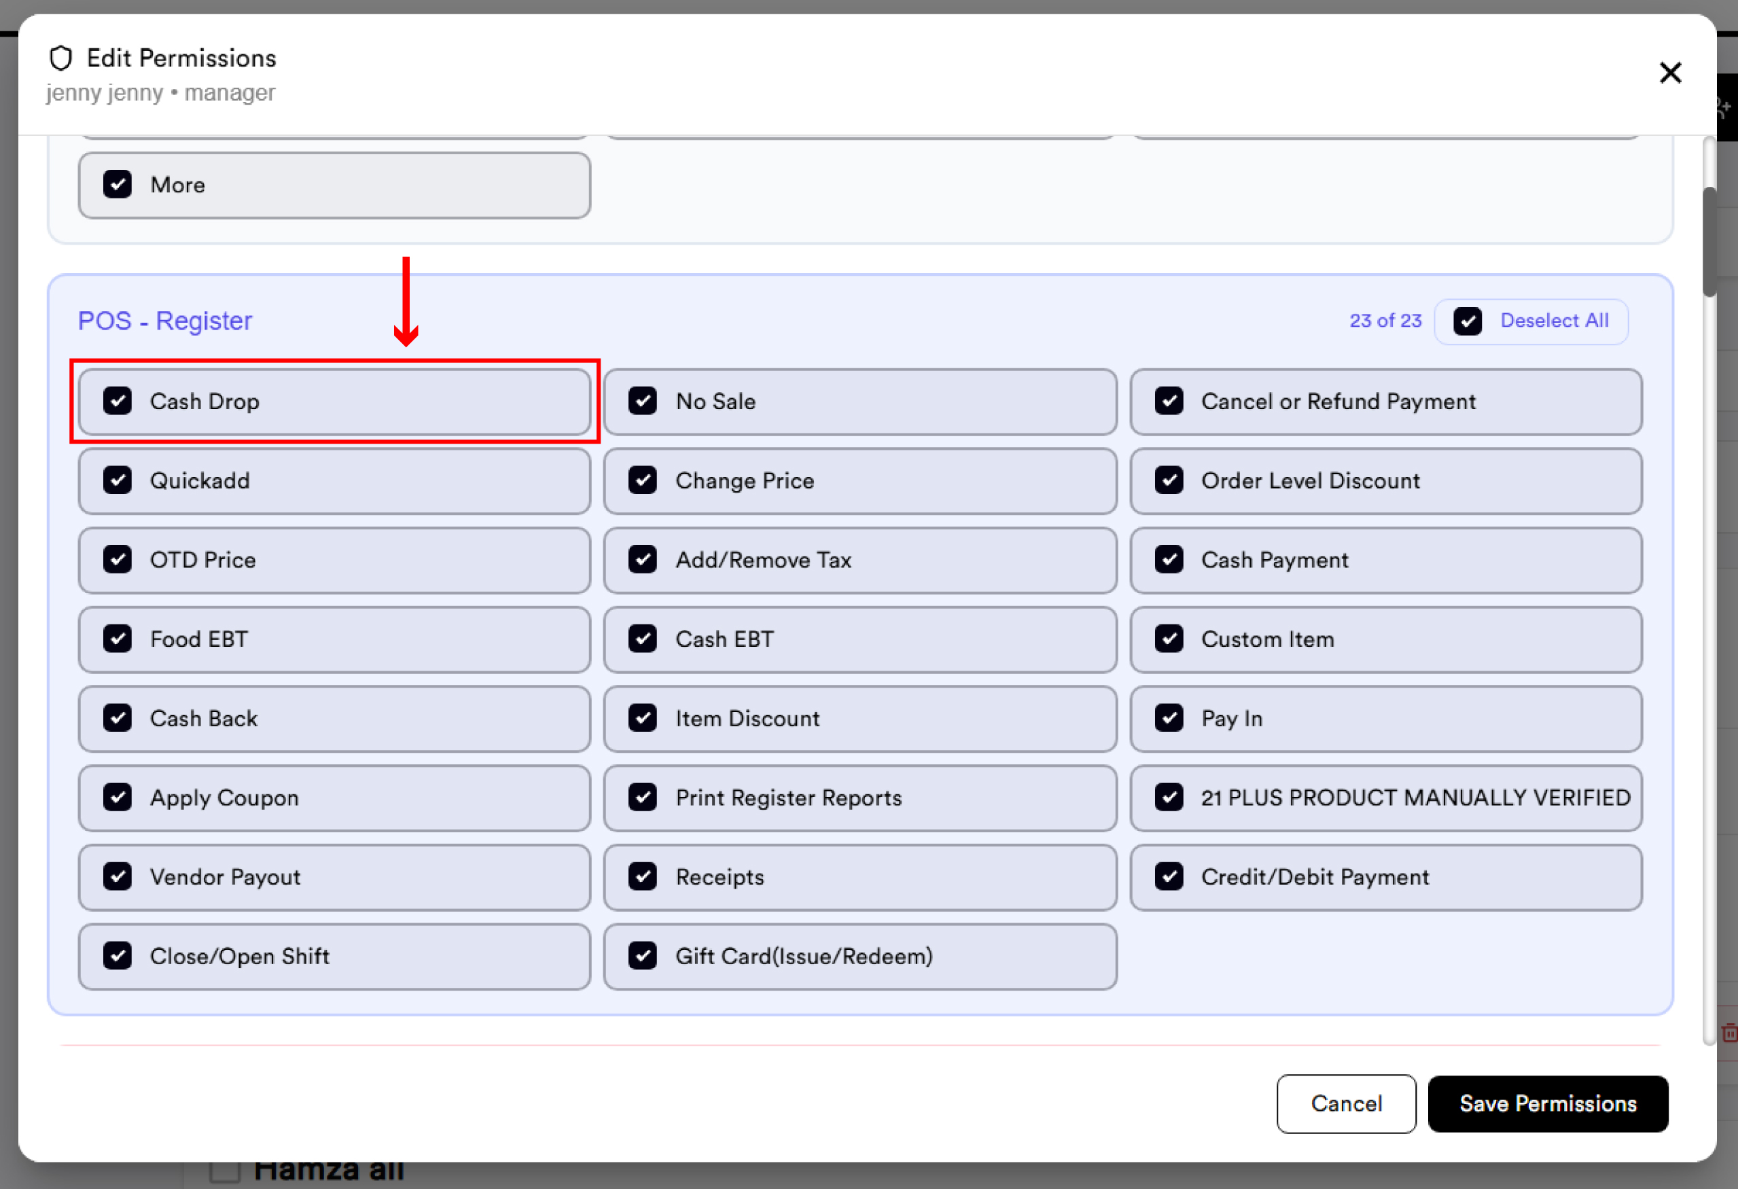The image size is (1738, 1189).
Task: Toggle the Cash Payment checkbox
Action: [1168, 559]
